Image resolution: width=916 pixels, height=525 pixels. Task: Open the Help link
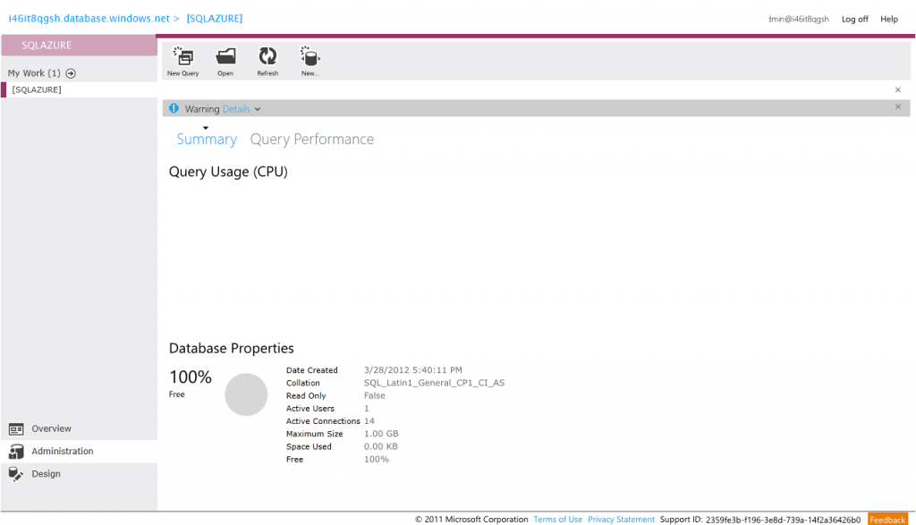[x=889, y=20]
